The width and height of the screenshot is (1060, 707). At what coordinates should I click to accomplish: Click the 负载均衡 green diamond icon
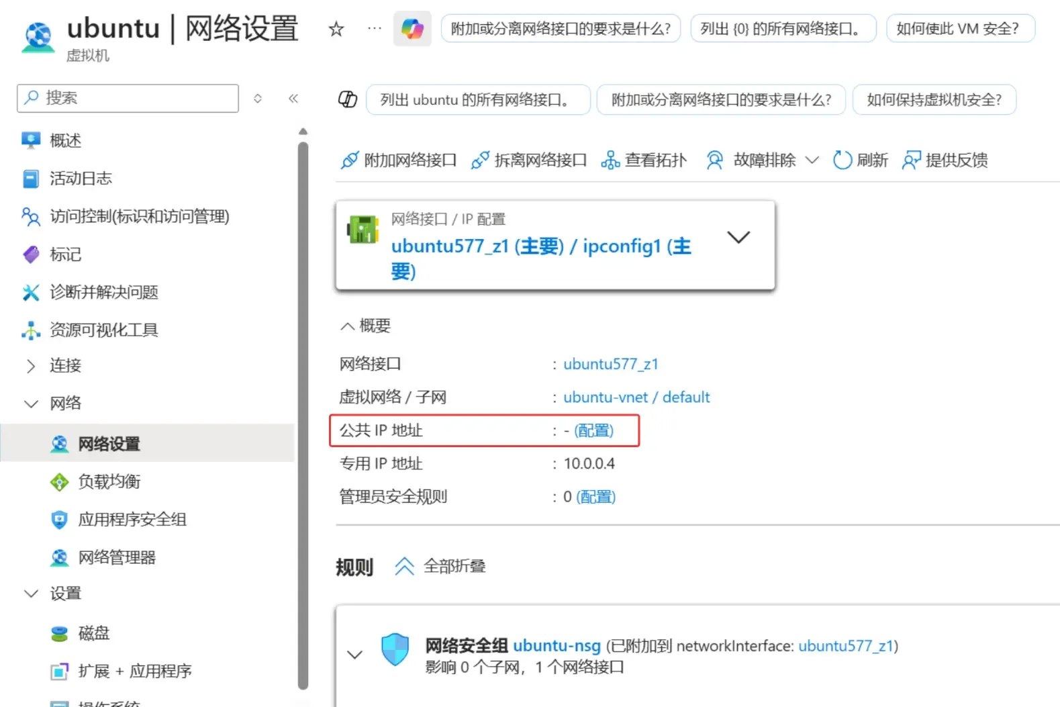(x=60, y=482)
